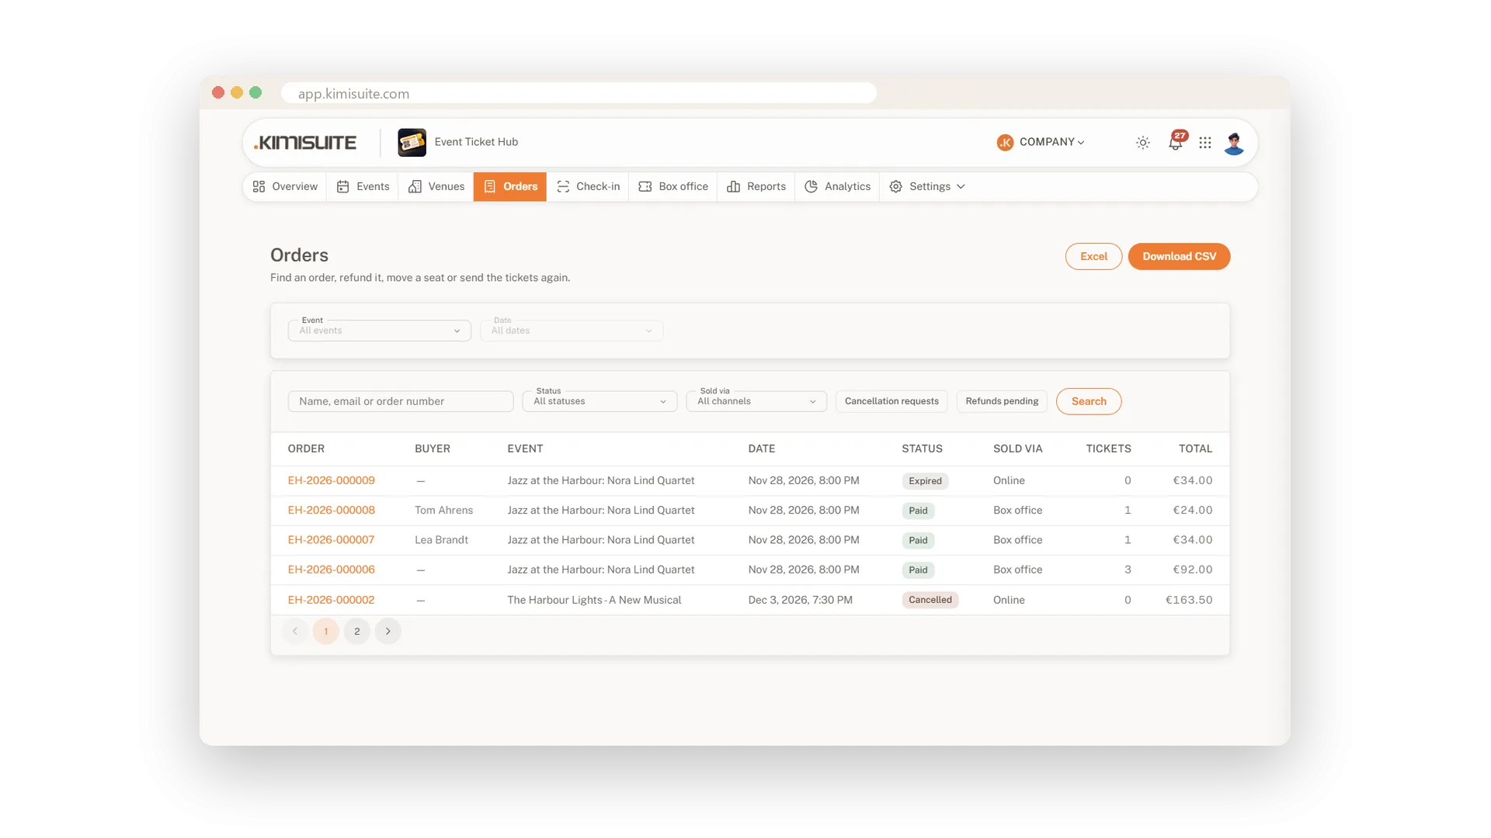1491x838 pixels.
Task: Open the Event Ticket Hub app icon
Action: (412, 142)
